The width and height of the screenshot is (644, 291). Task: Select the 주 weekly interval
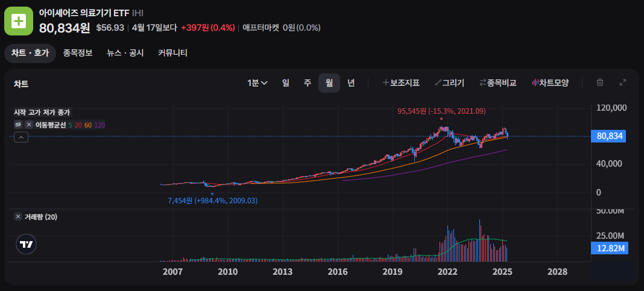[x=308, y=83]
